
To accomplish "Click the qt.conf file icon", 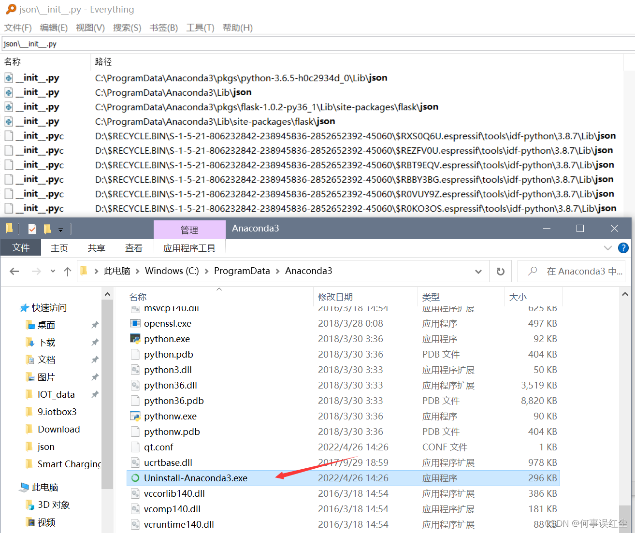I will click(x=135, y=447).
